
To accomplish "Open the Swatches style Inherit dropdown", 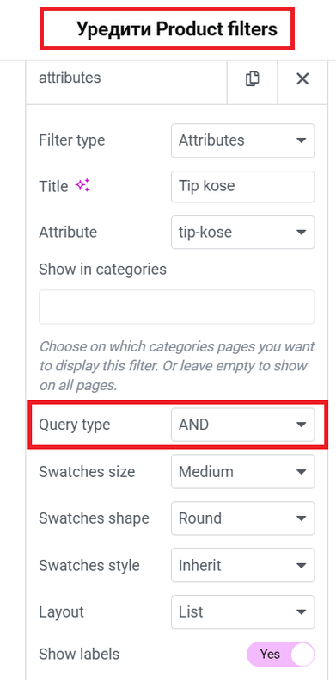I will pos(242,565).
